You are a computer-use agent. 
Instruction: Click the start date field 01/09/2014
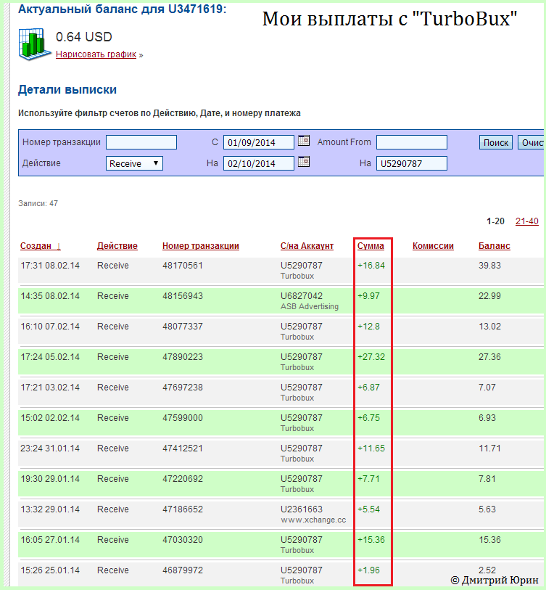click(x=259, y=142)
